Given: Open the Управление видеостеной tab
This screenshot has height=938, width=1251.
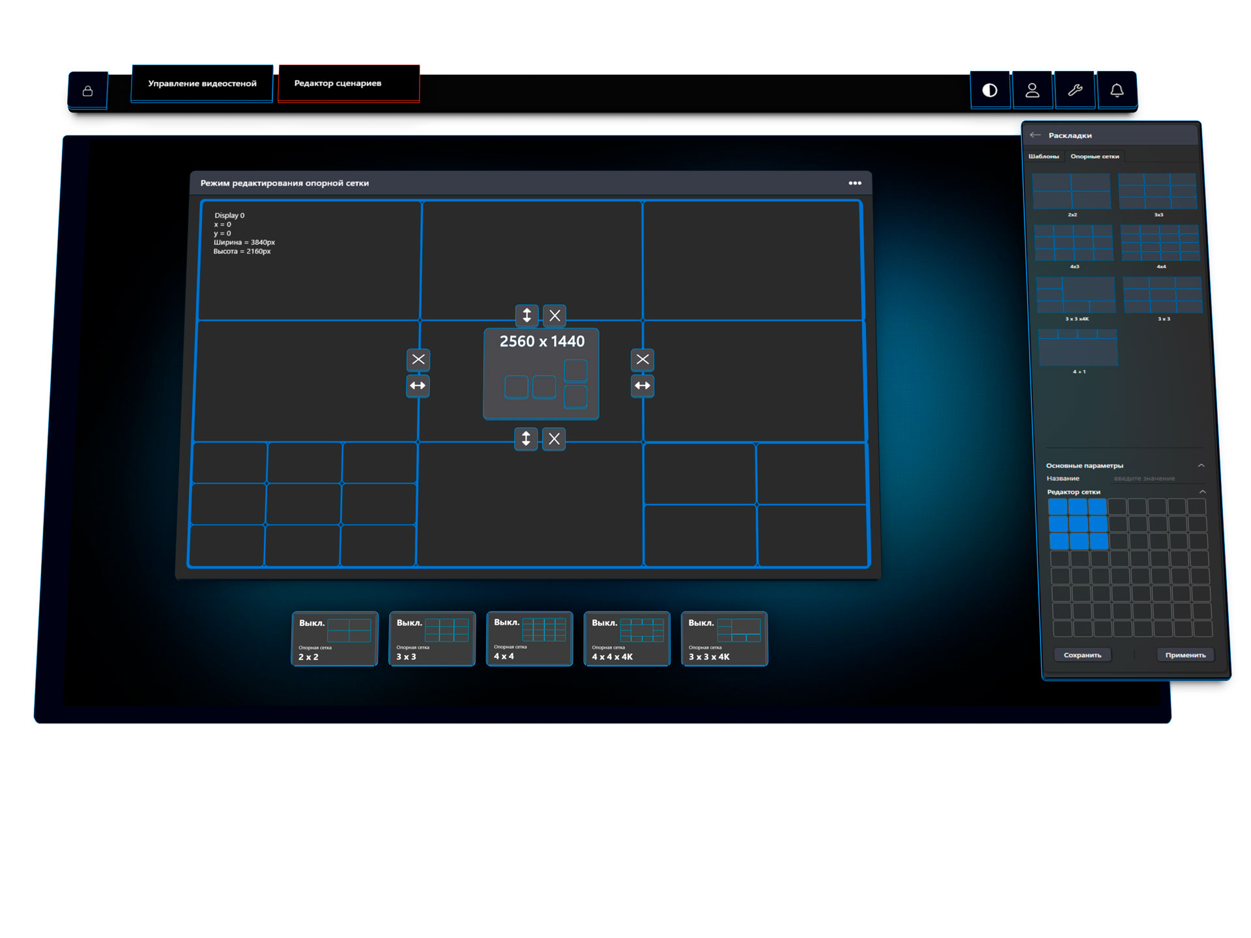Looking at the screenshot, I should coord(202,83).
